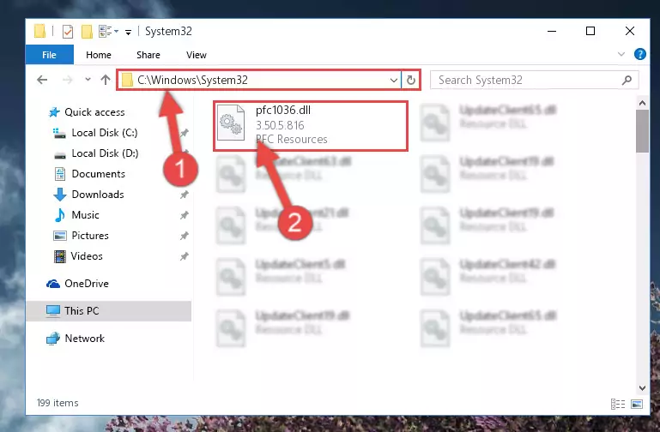
Task: Open the recent locations dropdown
Action: pyautogui.click(x=88, y=80)
